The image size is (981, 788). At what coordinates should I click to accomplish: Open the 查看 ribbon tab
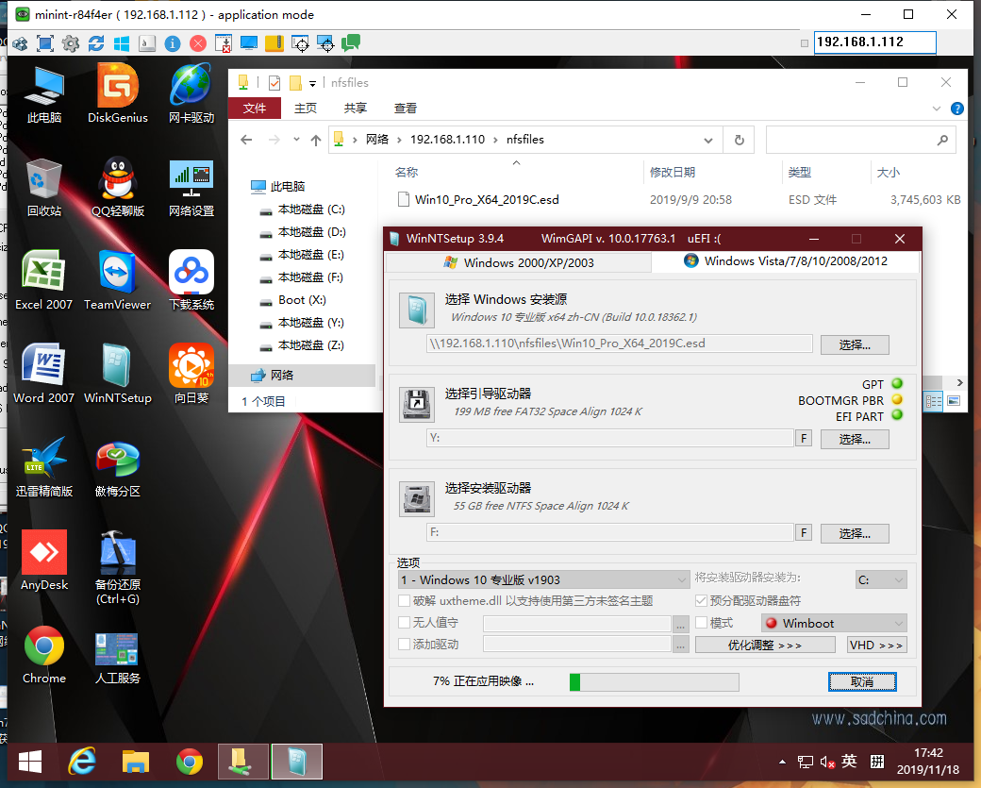pyautogui.click(x=406, y=109)
